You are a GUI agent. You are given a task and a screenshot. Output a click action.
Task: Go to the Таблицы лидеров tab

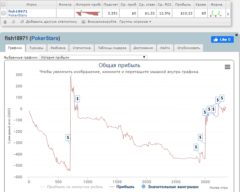pos(112,48)
